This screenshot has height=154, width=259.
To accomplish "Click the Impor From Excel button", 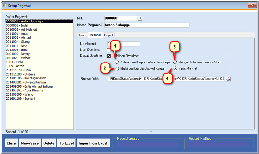I will [x=93, y=143].
